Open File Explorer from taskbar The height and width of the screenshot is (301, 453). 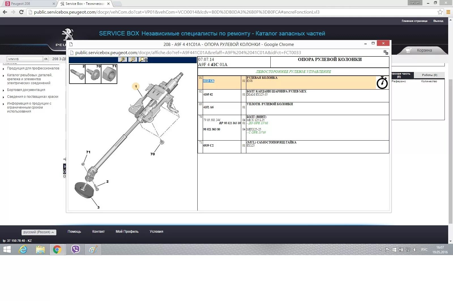coord(40,249)
